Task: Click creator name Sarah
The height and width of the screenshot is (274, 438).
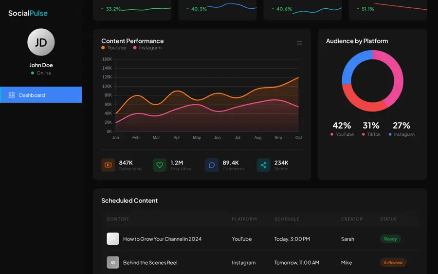Action: click(347, 239)
